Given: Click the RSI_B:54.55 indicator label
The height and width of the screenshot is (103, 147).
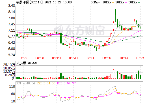Looking at the screenshot, I should 46,83.
